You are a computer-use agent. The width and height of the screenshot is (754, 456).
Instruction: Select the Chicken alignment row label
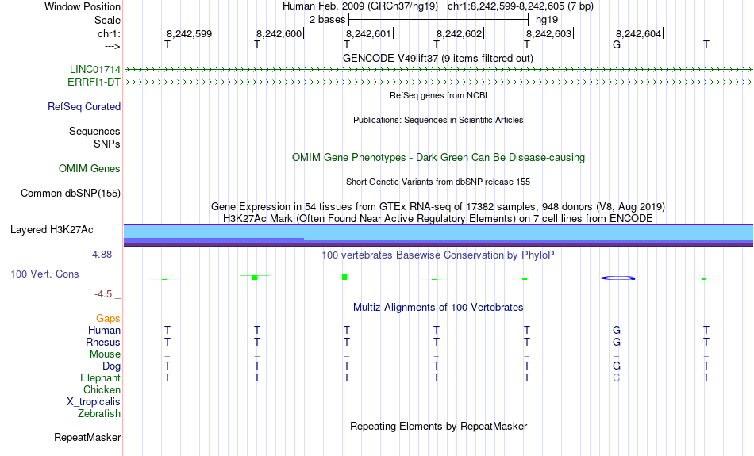102,389
